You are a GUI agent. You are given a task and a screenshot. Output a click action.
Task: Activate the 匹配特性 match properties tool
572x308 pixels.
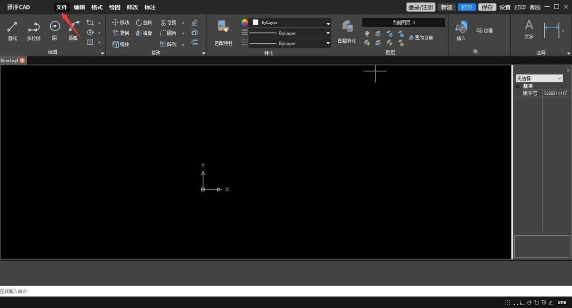point(224,33)
